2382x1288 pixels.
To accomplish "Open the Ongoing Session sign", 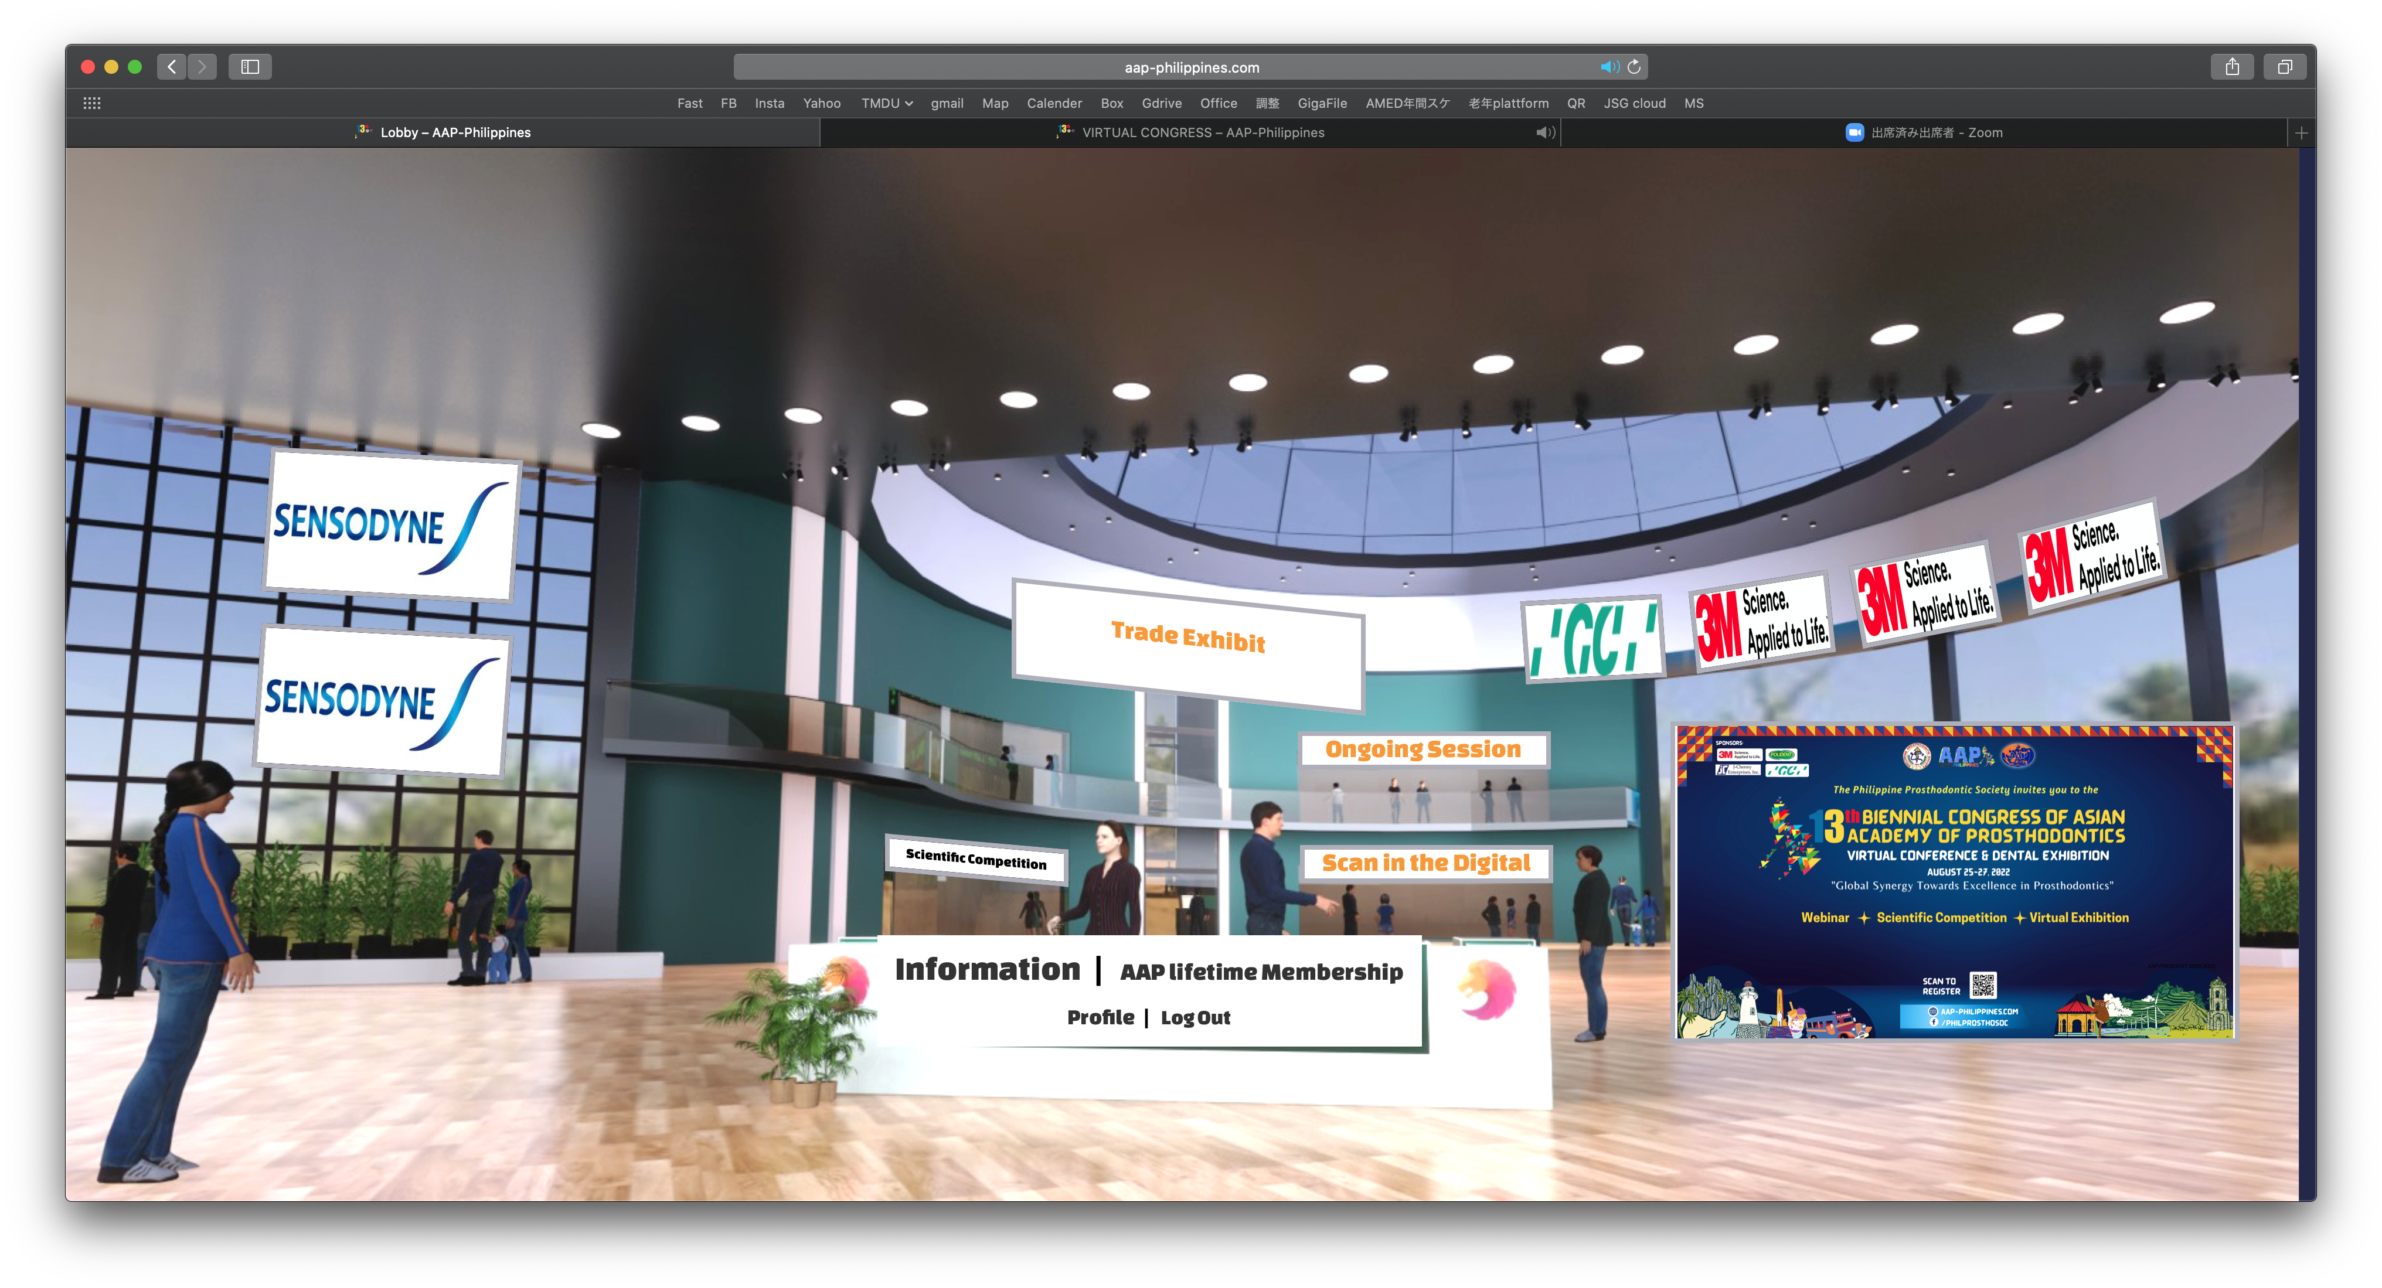I will point(1423,749).
